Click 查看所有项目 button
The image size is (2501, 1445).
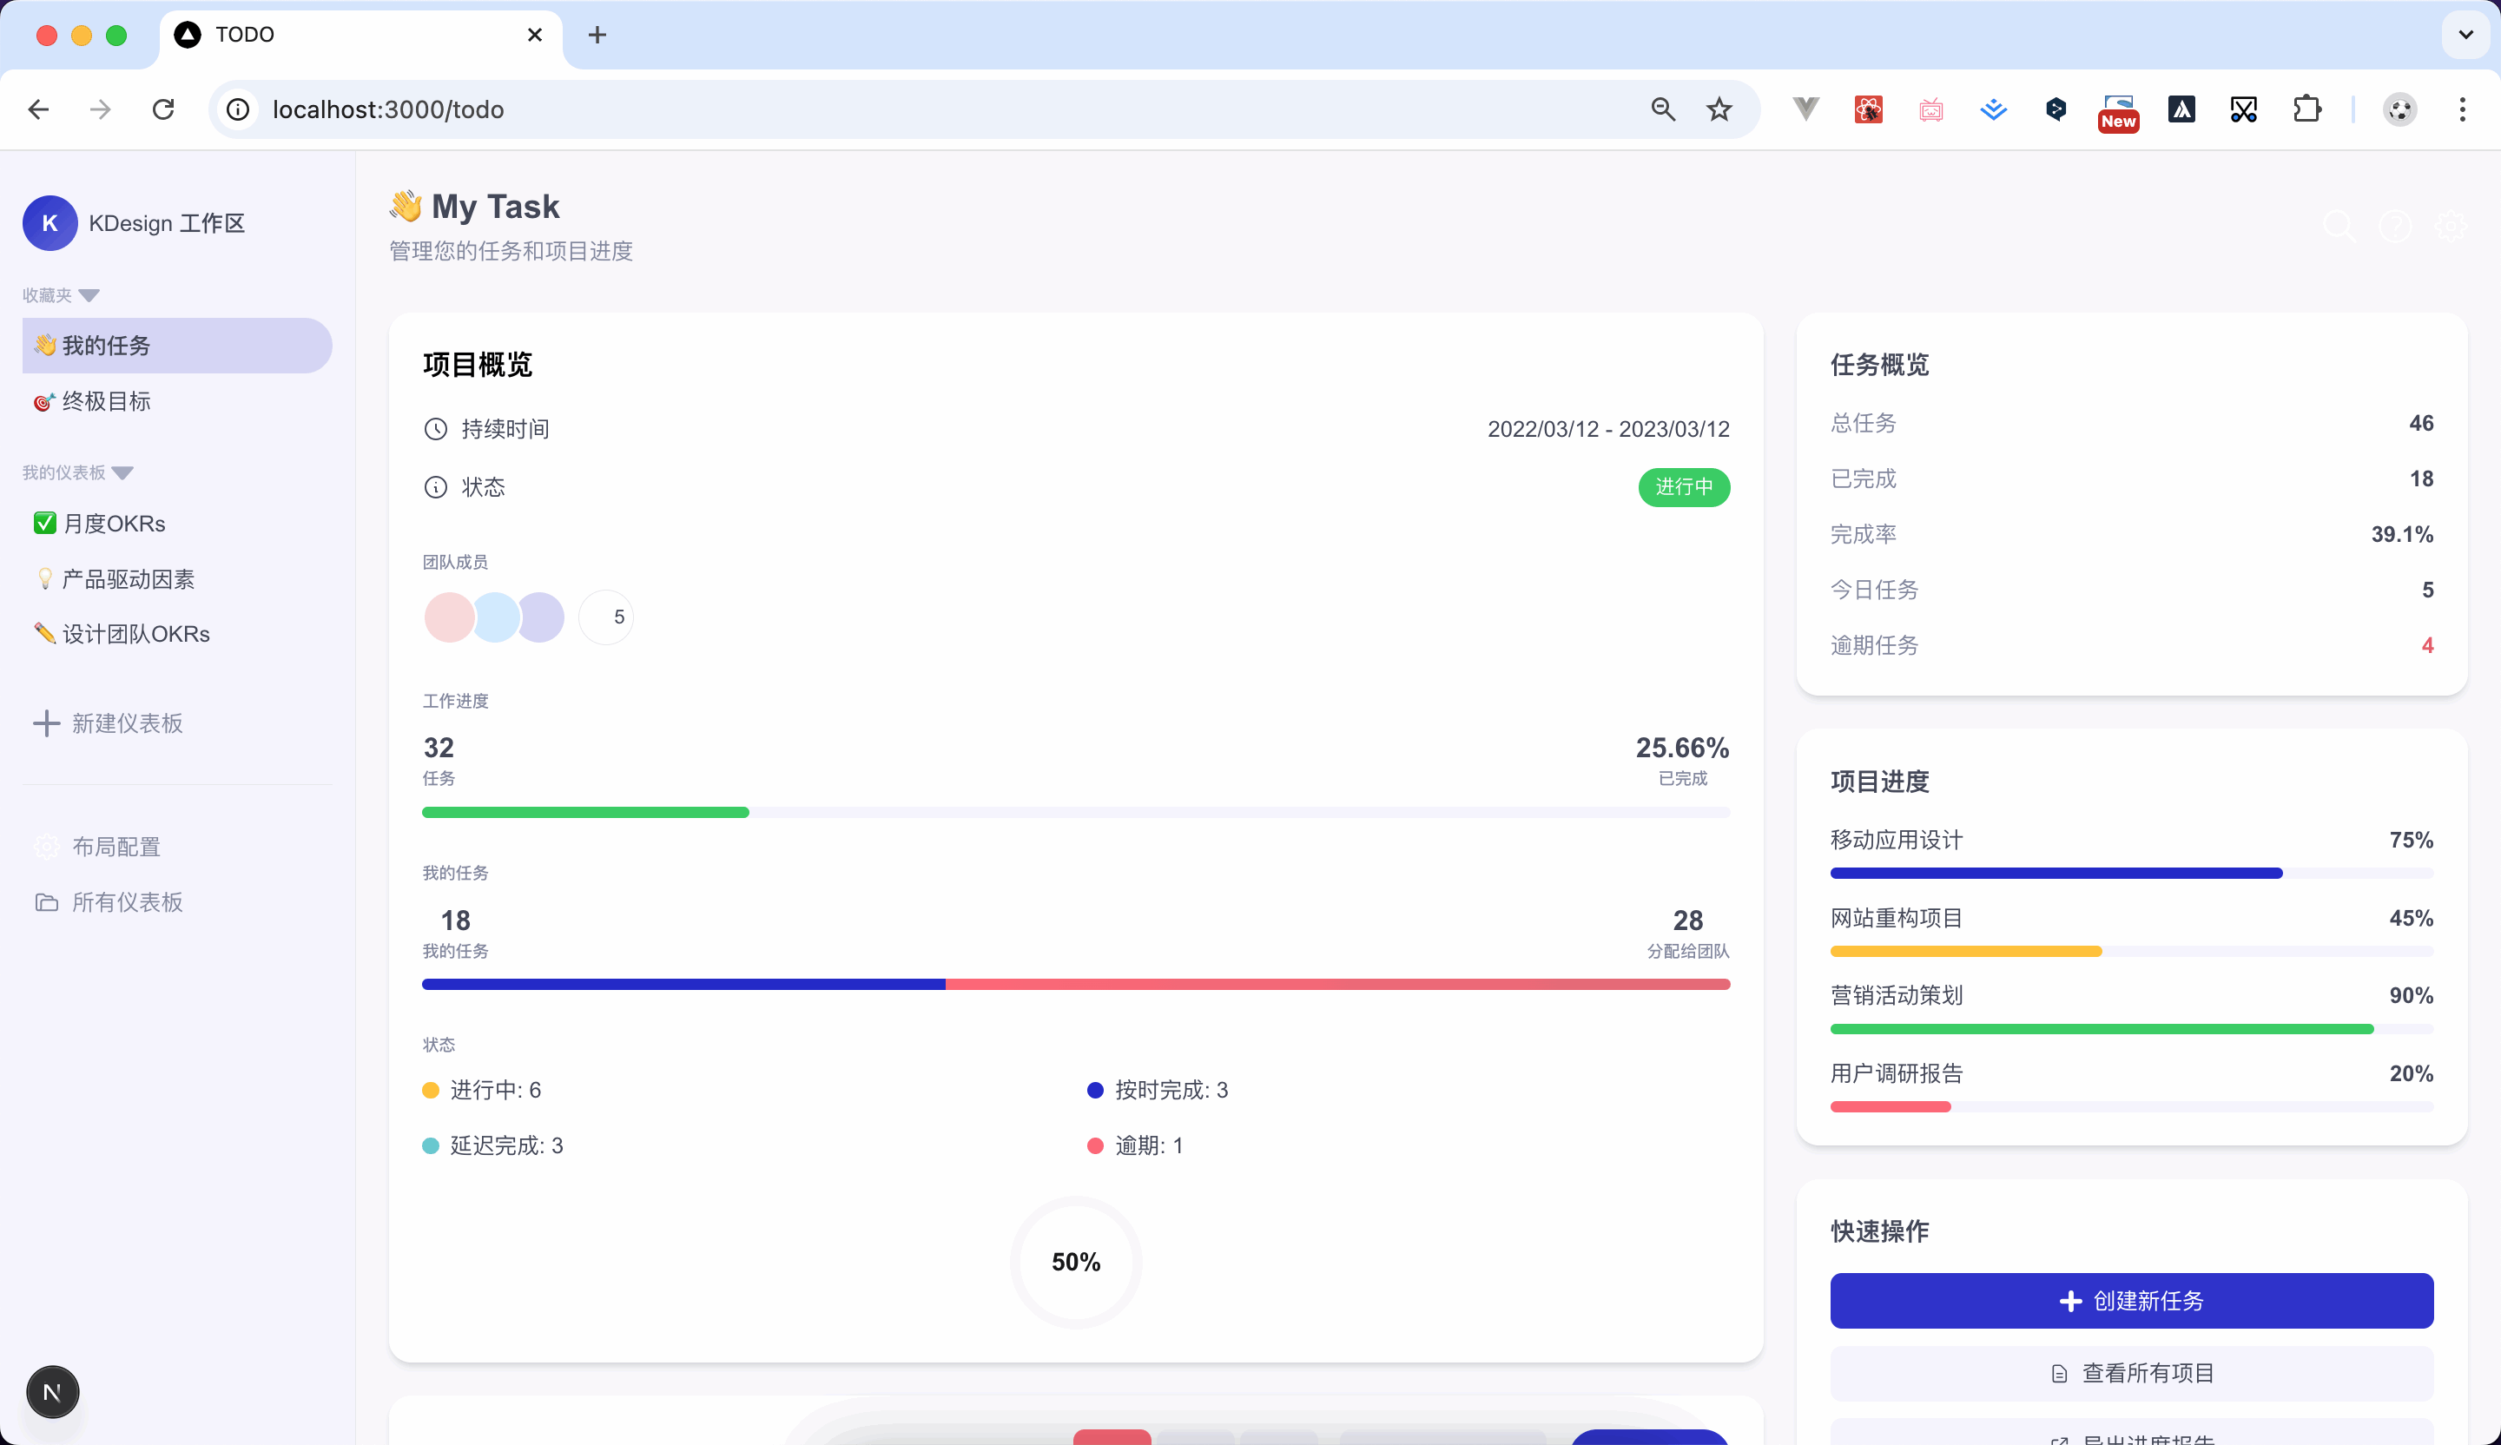(2131, 1373)
